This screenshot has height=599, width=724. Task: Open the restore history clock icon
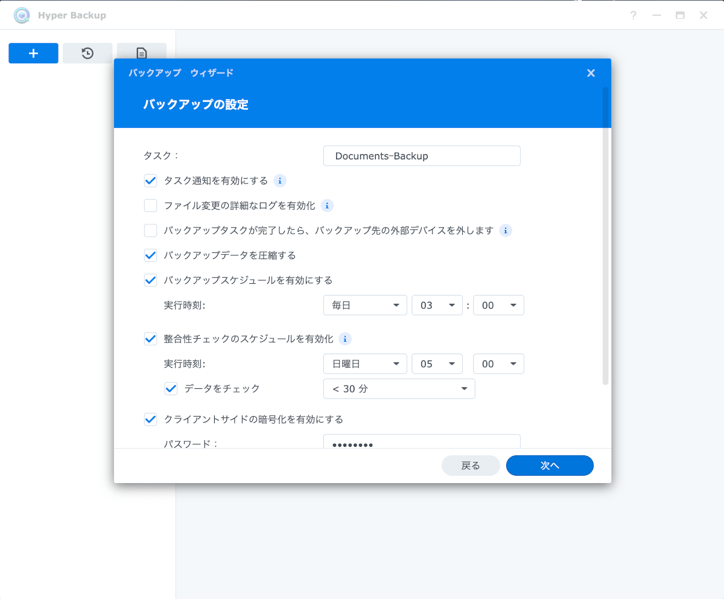pyautogui.click(x=87, y=53)
